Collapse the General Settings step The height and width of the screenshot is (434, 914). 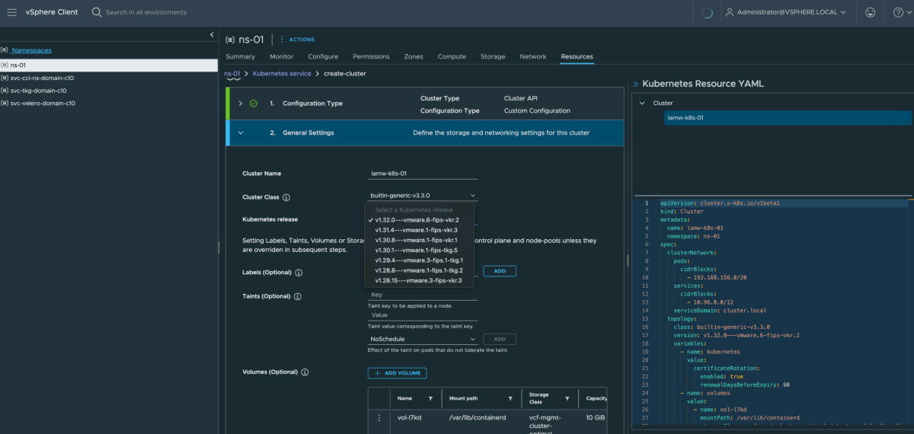(x=241, y=132)
